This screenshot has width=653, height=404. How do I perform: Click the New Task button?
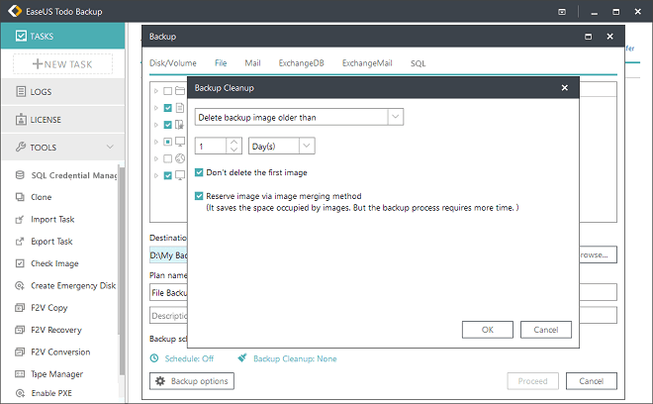click(62, 63)
